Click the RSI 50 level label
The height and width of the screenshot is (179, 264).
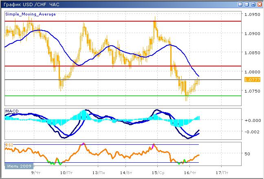(247, 154)
